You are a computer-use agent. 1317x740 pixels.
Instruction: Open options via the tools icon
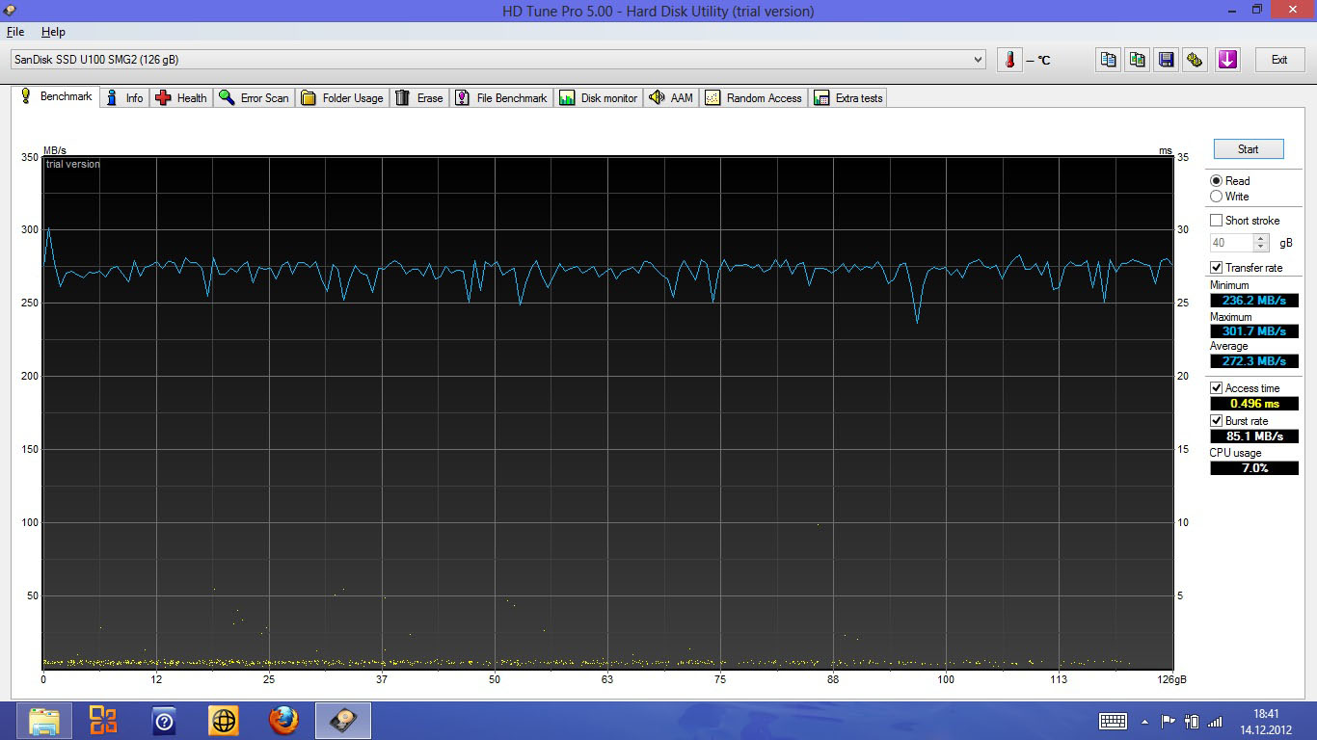coord(1196,60)
